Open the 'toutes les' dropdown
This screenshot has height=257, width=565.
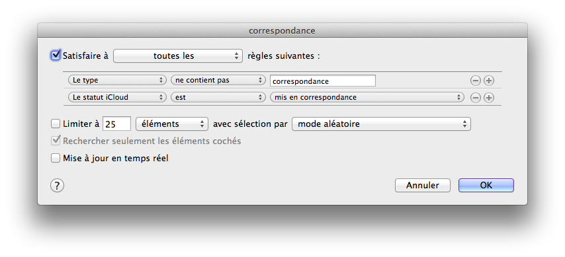pyautogui.click(x=178, y=55)
